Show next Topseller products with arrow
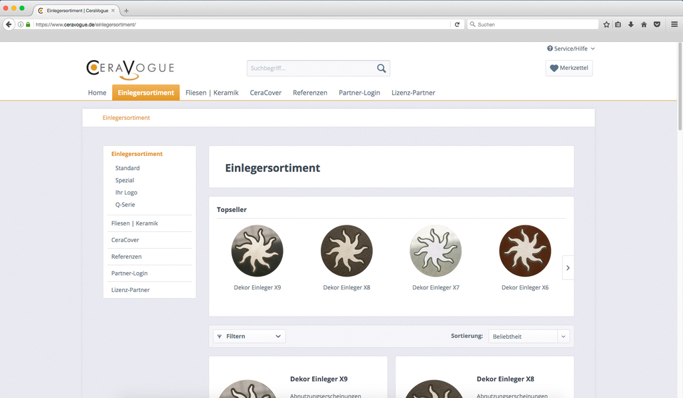 coord(568,267)
